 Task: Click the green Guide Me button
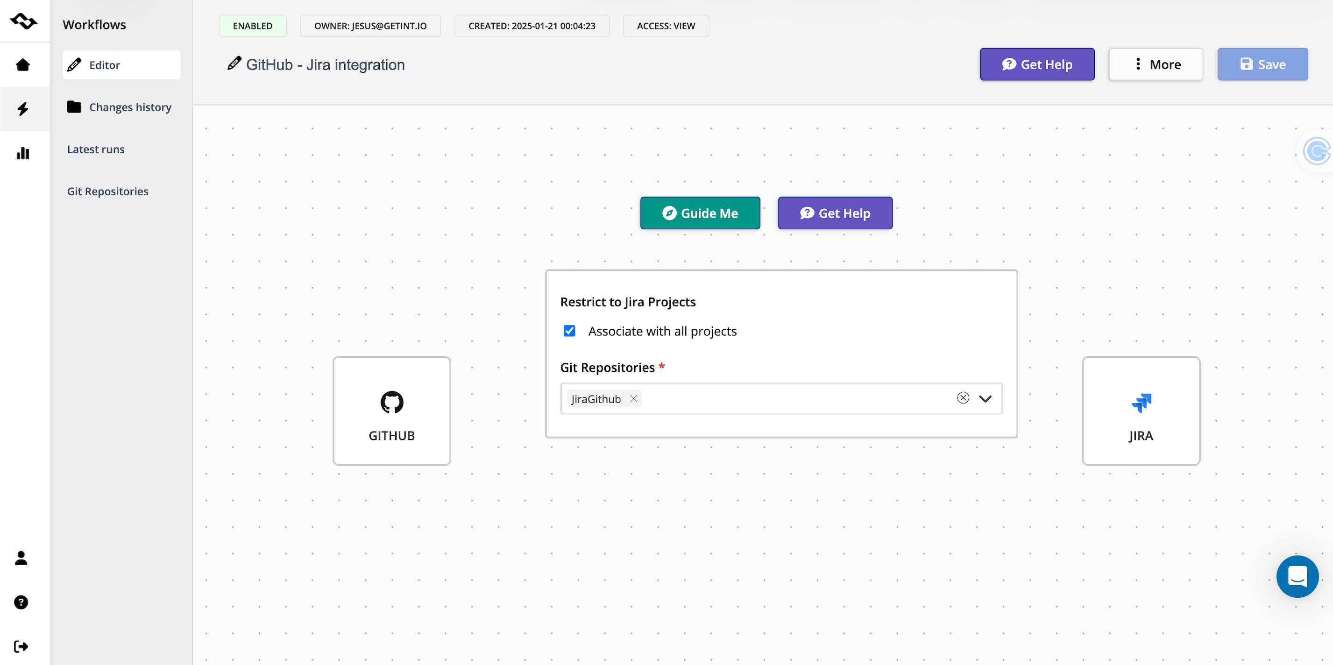[700, 212]
